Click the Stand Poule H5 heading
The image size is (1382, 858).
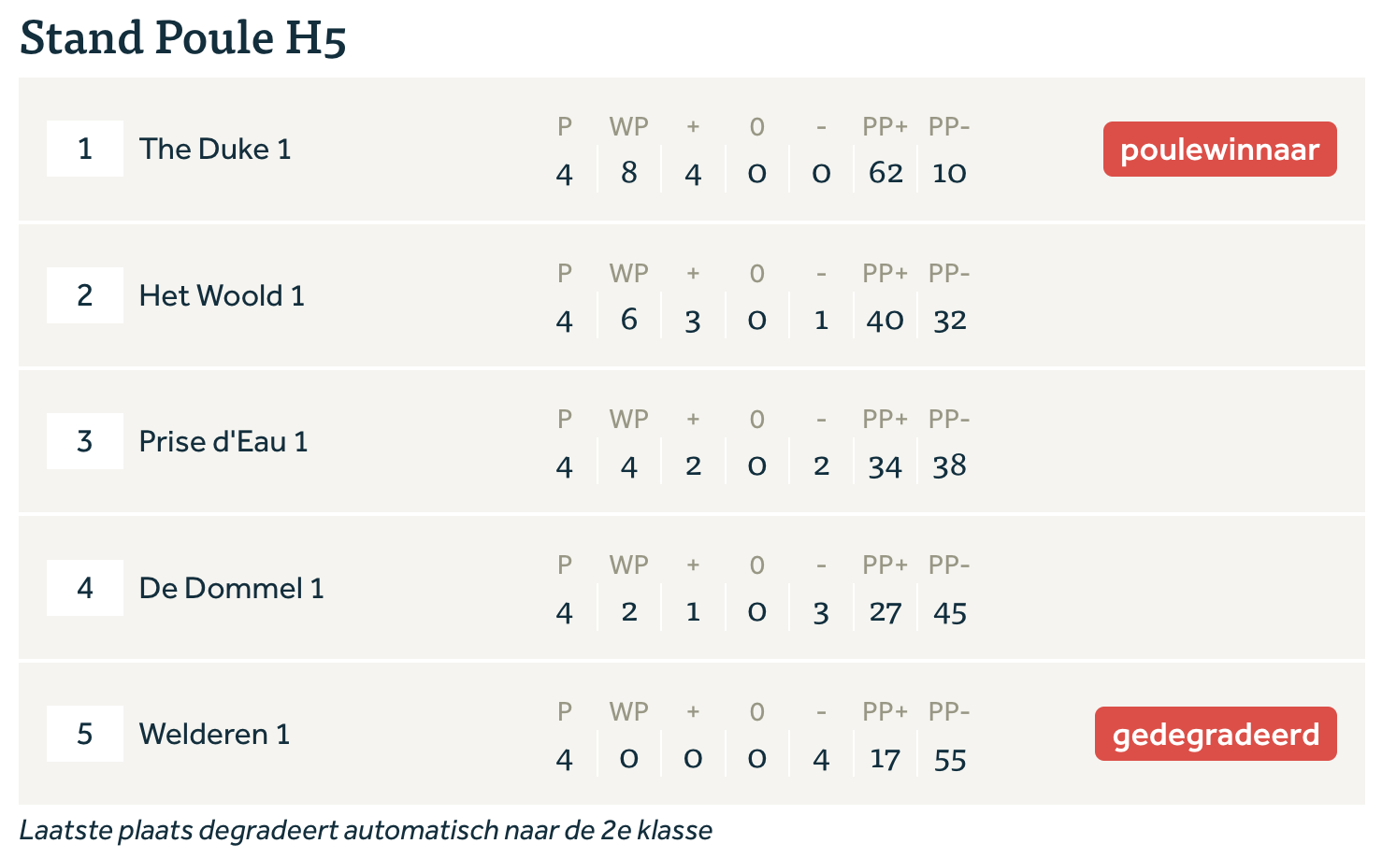pyautogui.click(x=183, y=38)
